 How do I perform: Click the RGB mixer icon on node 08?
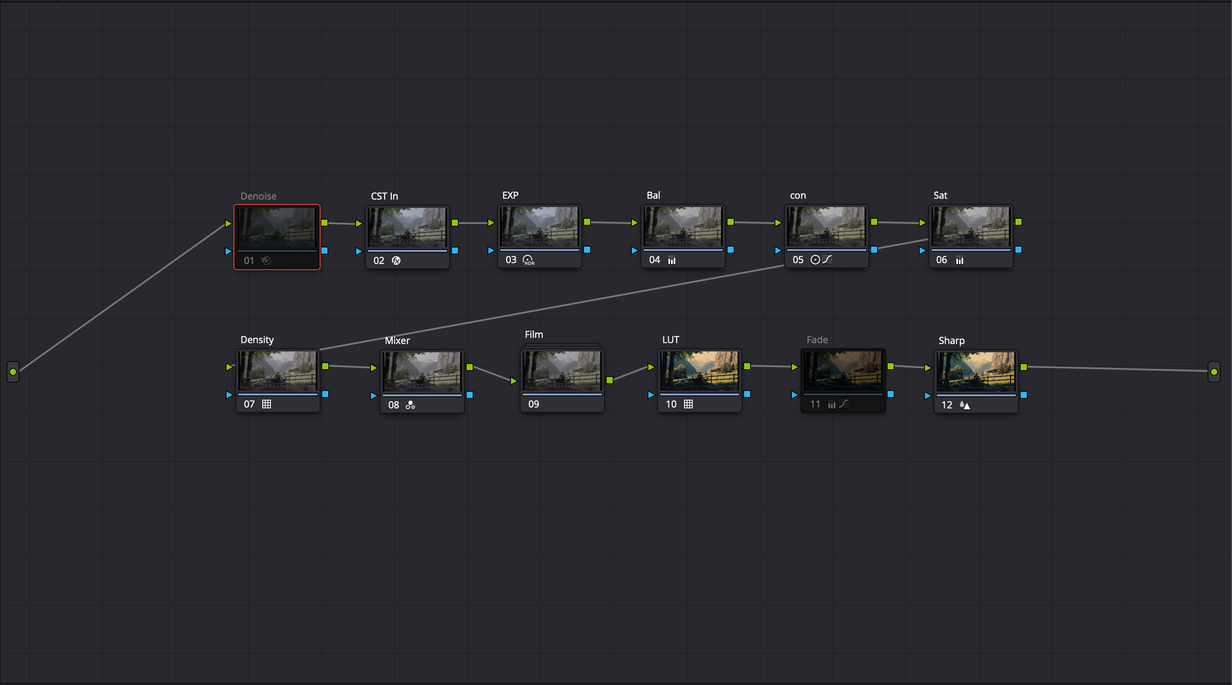(410, 405)
